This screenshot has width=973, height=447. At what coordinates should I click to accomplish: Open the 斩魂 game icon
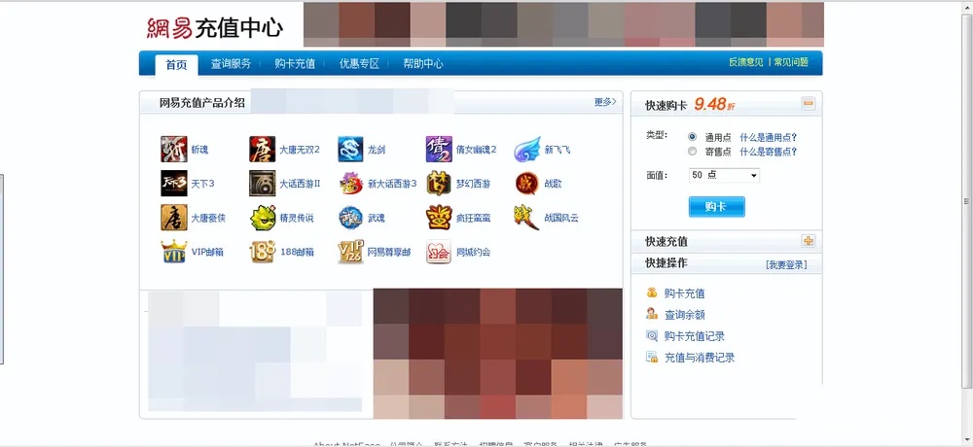[174, 150]
